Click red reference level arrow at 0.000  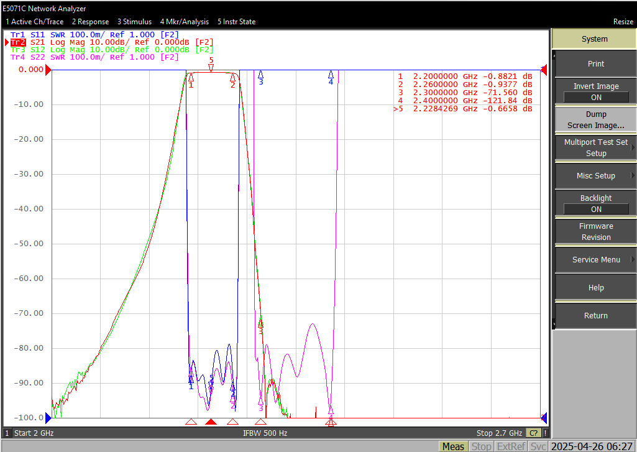point(48,70)
